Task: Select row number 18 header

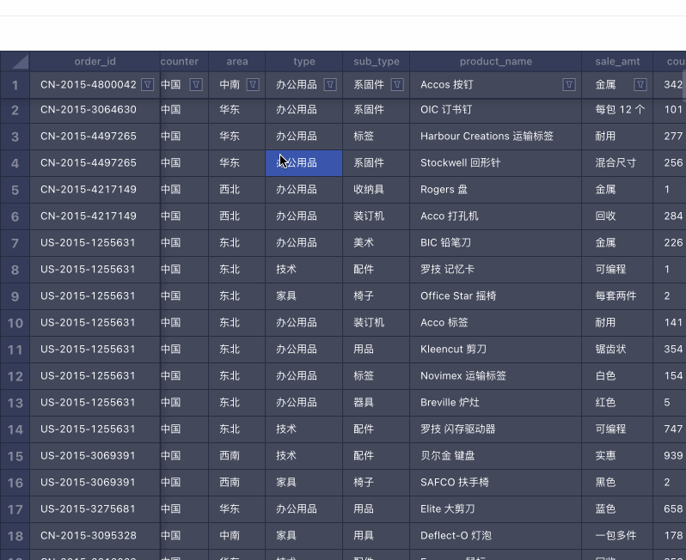Action: tap(15, 536)
